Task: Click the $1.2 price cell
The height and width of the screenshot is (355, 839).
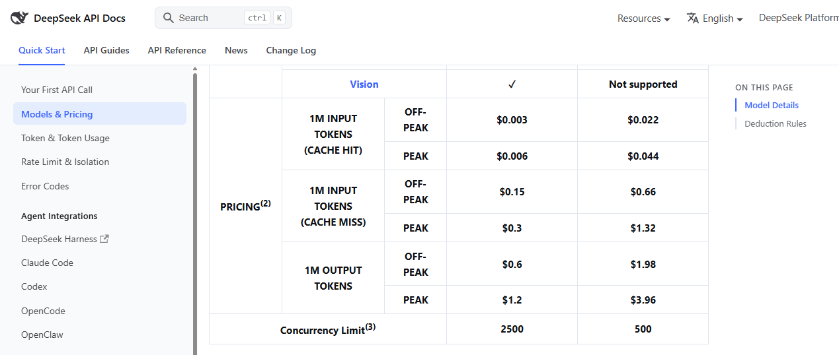Action: click(x=512, y=300)
